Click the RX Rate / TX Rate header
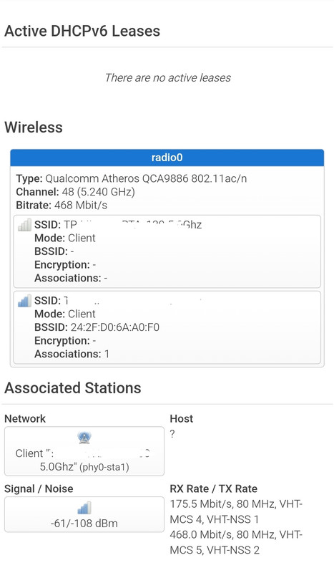The width and height of the screenshot is (334, 573). coord(214,488)
